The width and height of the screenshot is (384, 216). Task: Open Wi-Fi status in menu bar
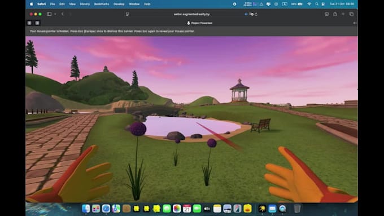(x=309, y=4)
